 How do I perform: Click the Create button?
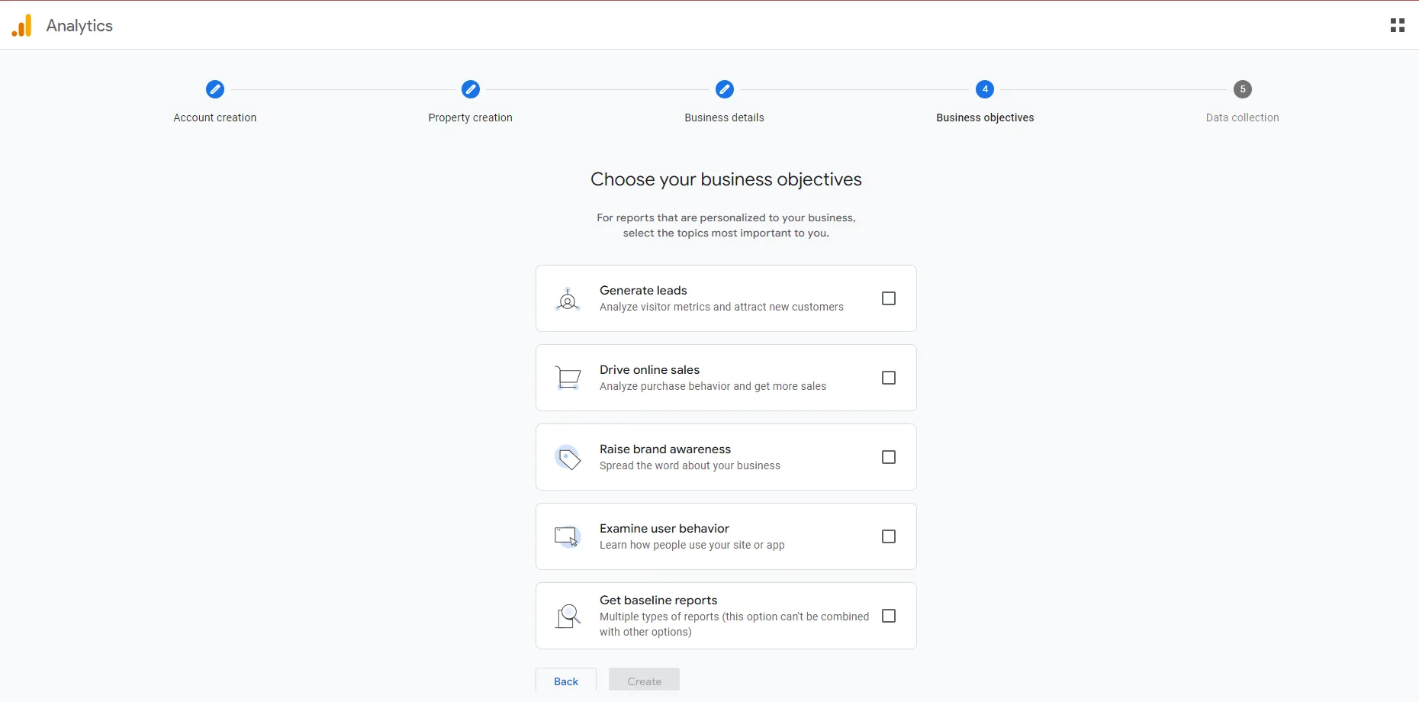(x=644, y=681)
